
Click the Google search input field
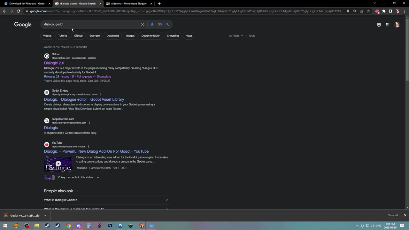[x=91, y=24]
